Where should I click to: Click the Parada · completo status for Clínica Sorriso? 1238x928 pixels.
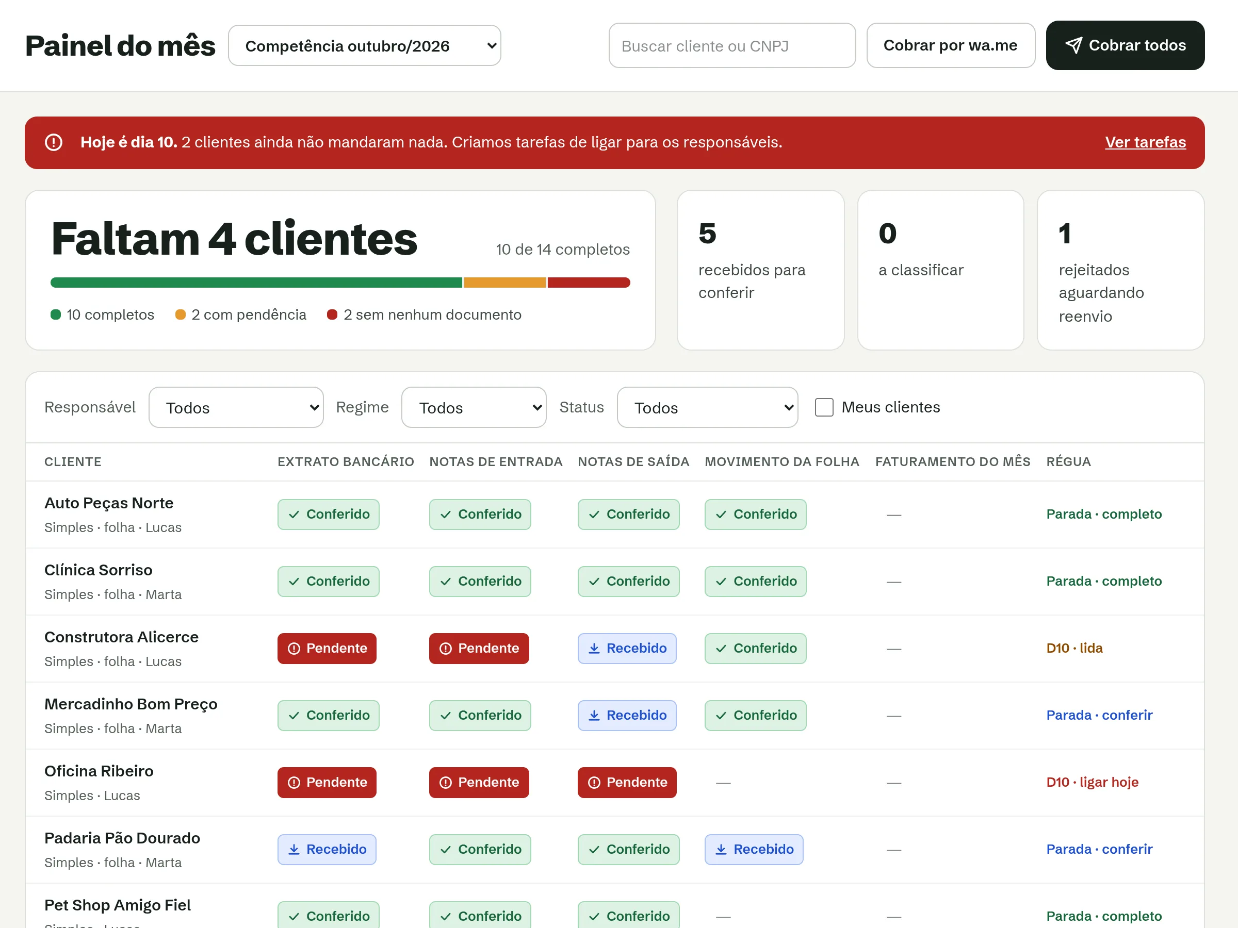(1104, 581)
